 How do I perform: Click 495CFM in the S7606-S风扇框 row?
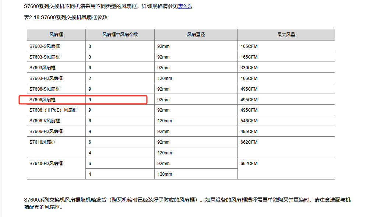coord(249,89)
